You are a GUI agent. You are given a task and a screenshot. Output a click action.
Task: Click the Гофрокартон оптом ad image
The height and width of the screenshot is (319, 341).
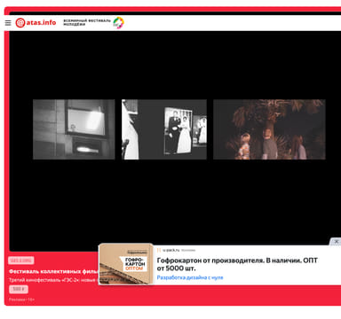tap(126, 264)
